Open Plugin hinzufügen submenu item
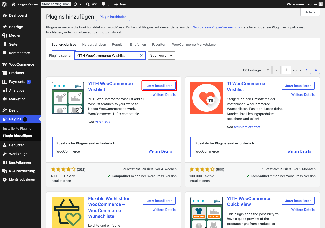 click(18, 136)
